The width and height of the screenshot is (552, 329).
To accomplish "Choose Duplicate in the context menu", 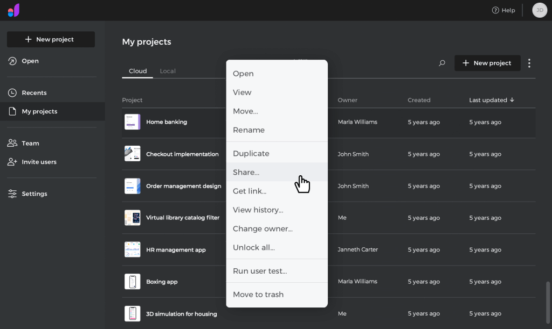I will [251, 153].
